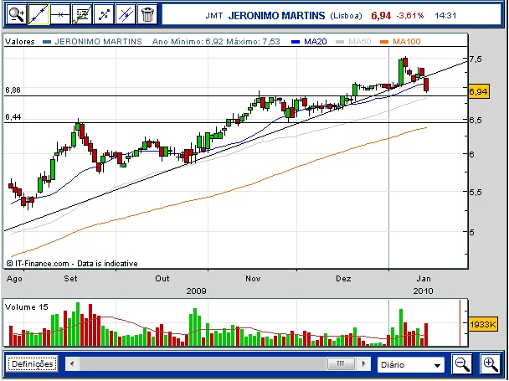Click the scrollbar right arrow
The width and height of the screenshot is (509, 381).
pos(363,363)
